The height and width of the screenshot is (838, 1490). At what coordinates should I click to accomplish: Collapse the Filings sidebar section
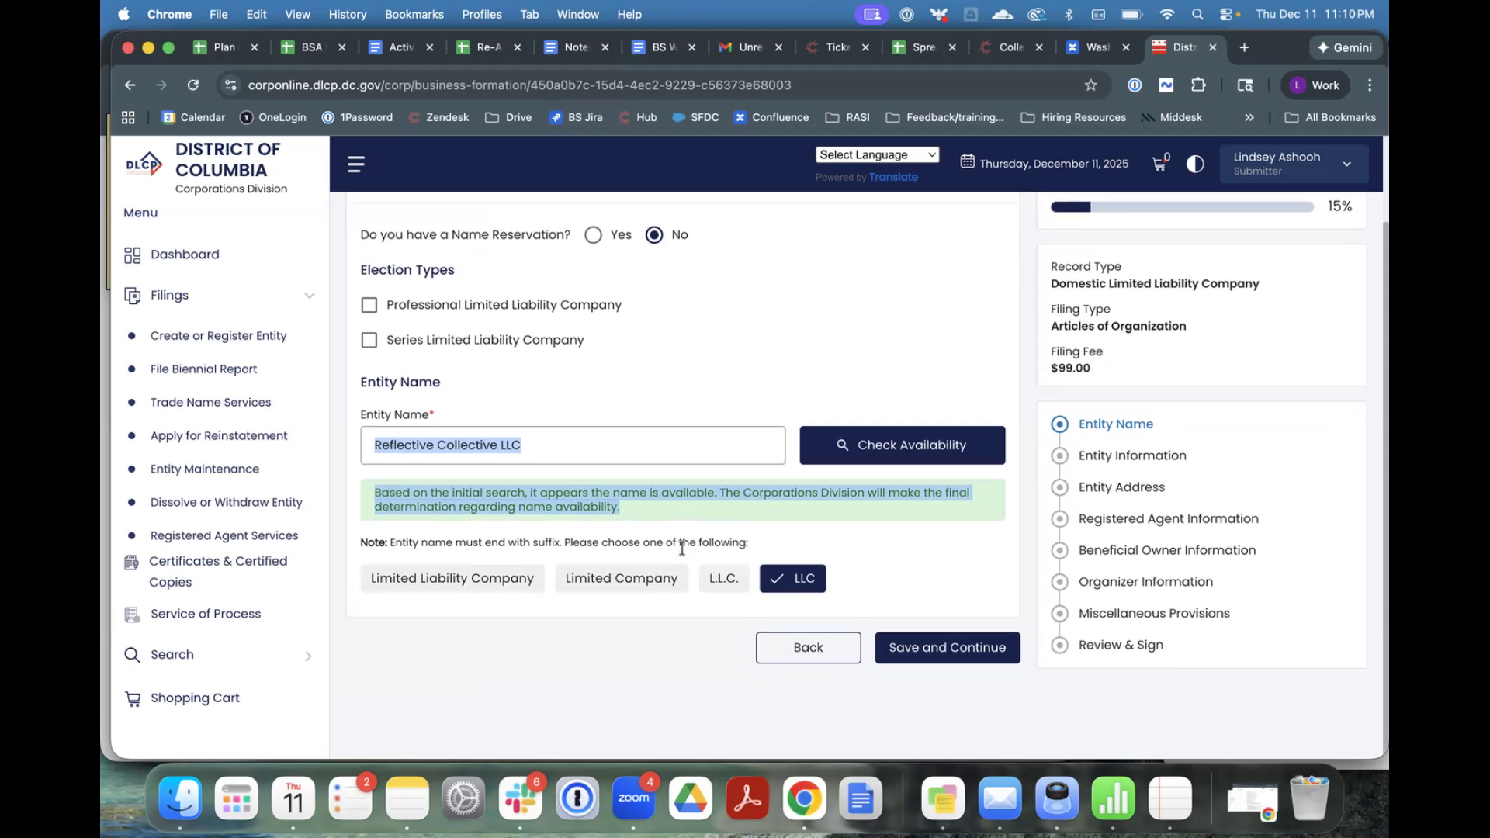click(310, 296)
